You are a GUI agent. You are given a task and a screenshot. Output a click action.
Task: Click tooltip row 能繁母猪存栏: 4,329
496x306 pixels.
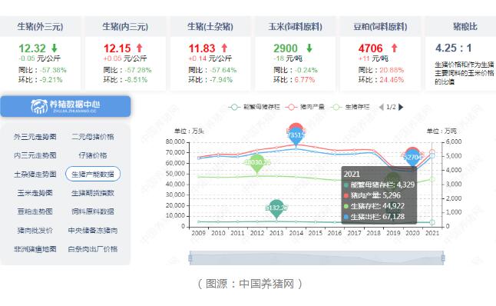[x=379, y=185]
